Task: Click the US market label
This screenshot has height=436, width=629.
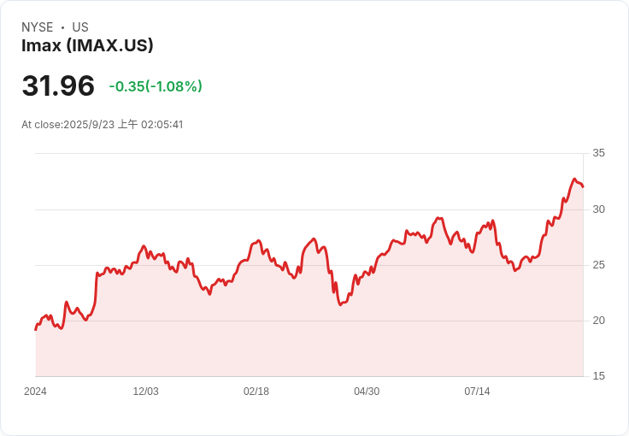Action: [x=80, y=27]
